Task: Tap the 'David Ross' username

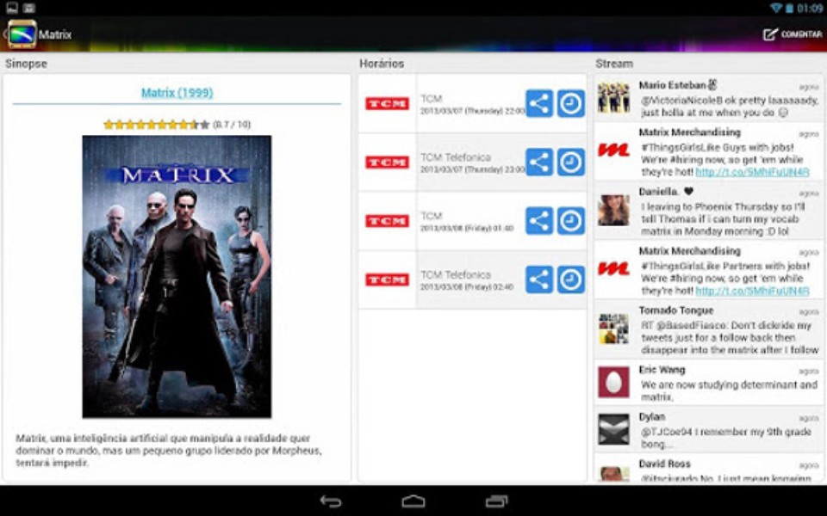Action: tap(664, 464)
